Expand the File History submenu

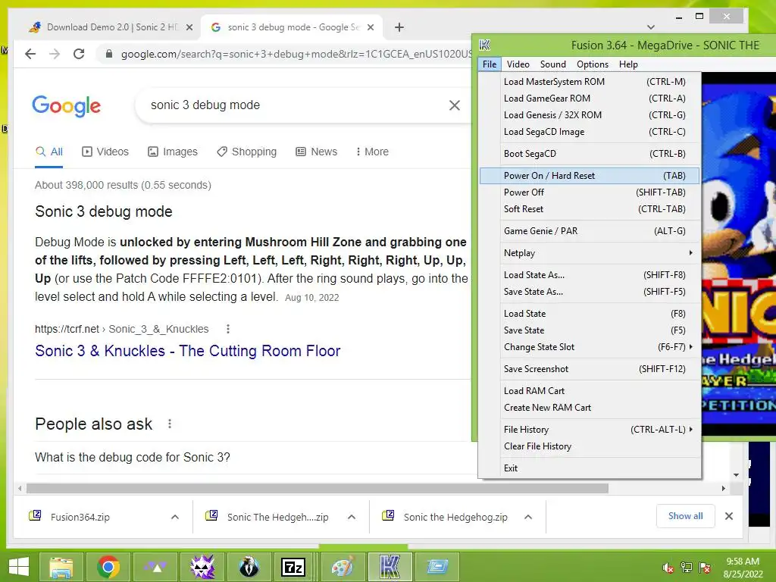point(590,430)
